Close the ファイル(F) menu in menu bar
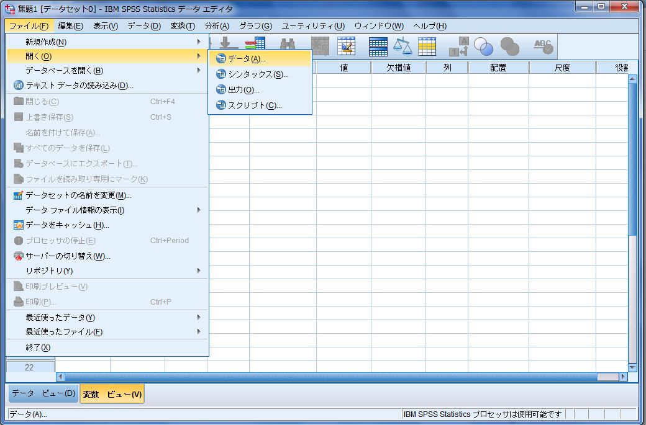This screenshot has width=646, height=425. click(x=29, y=26)
